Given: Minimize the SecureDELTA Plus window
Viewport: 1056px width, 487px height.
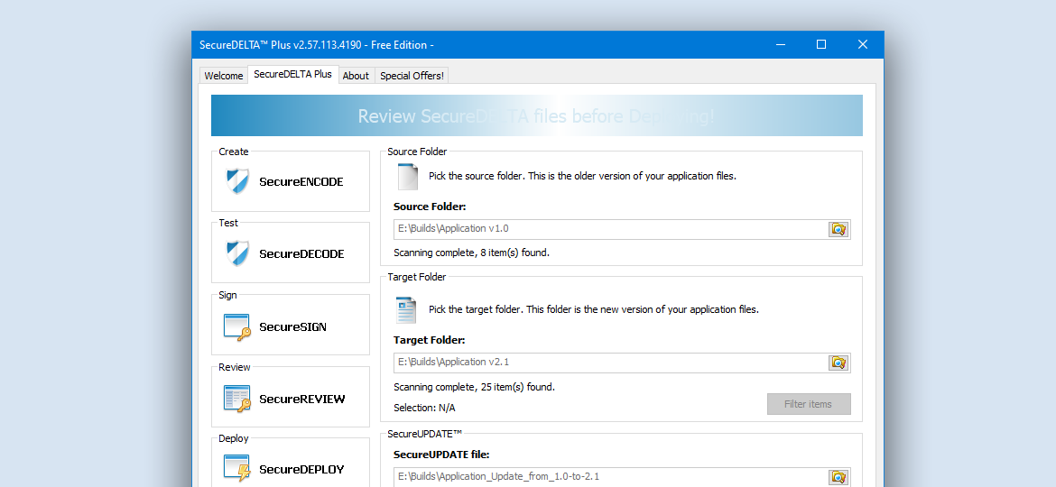Looking at the screenshot, I should click(781, 44).
